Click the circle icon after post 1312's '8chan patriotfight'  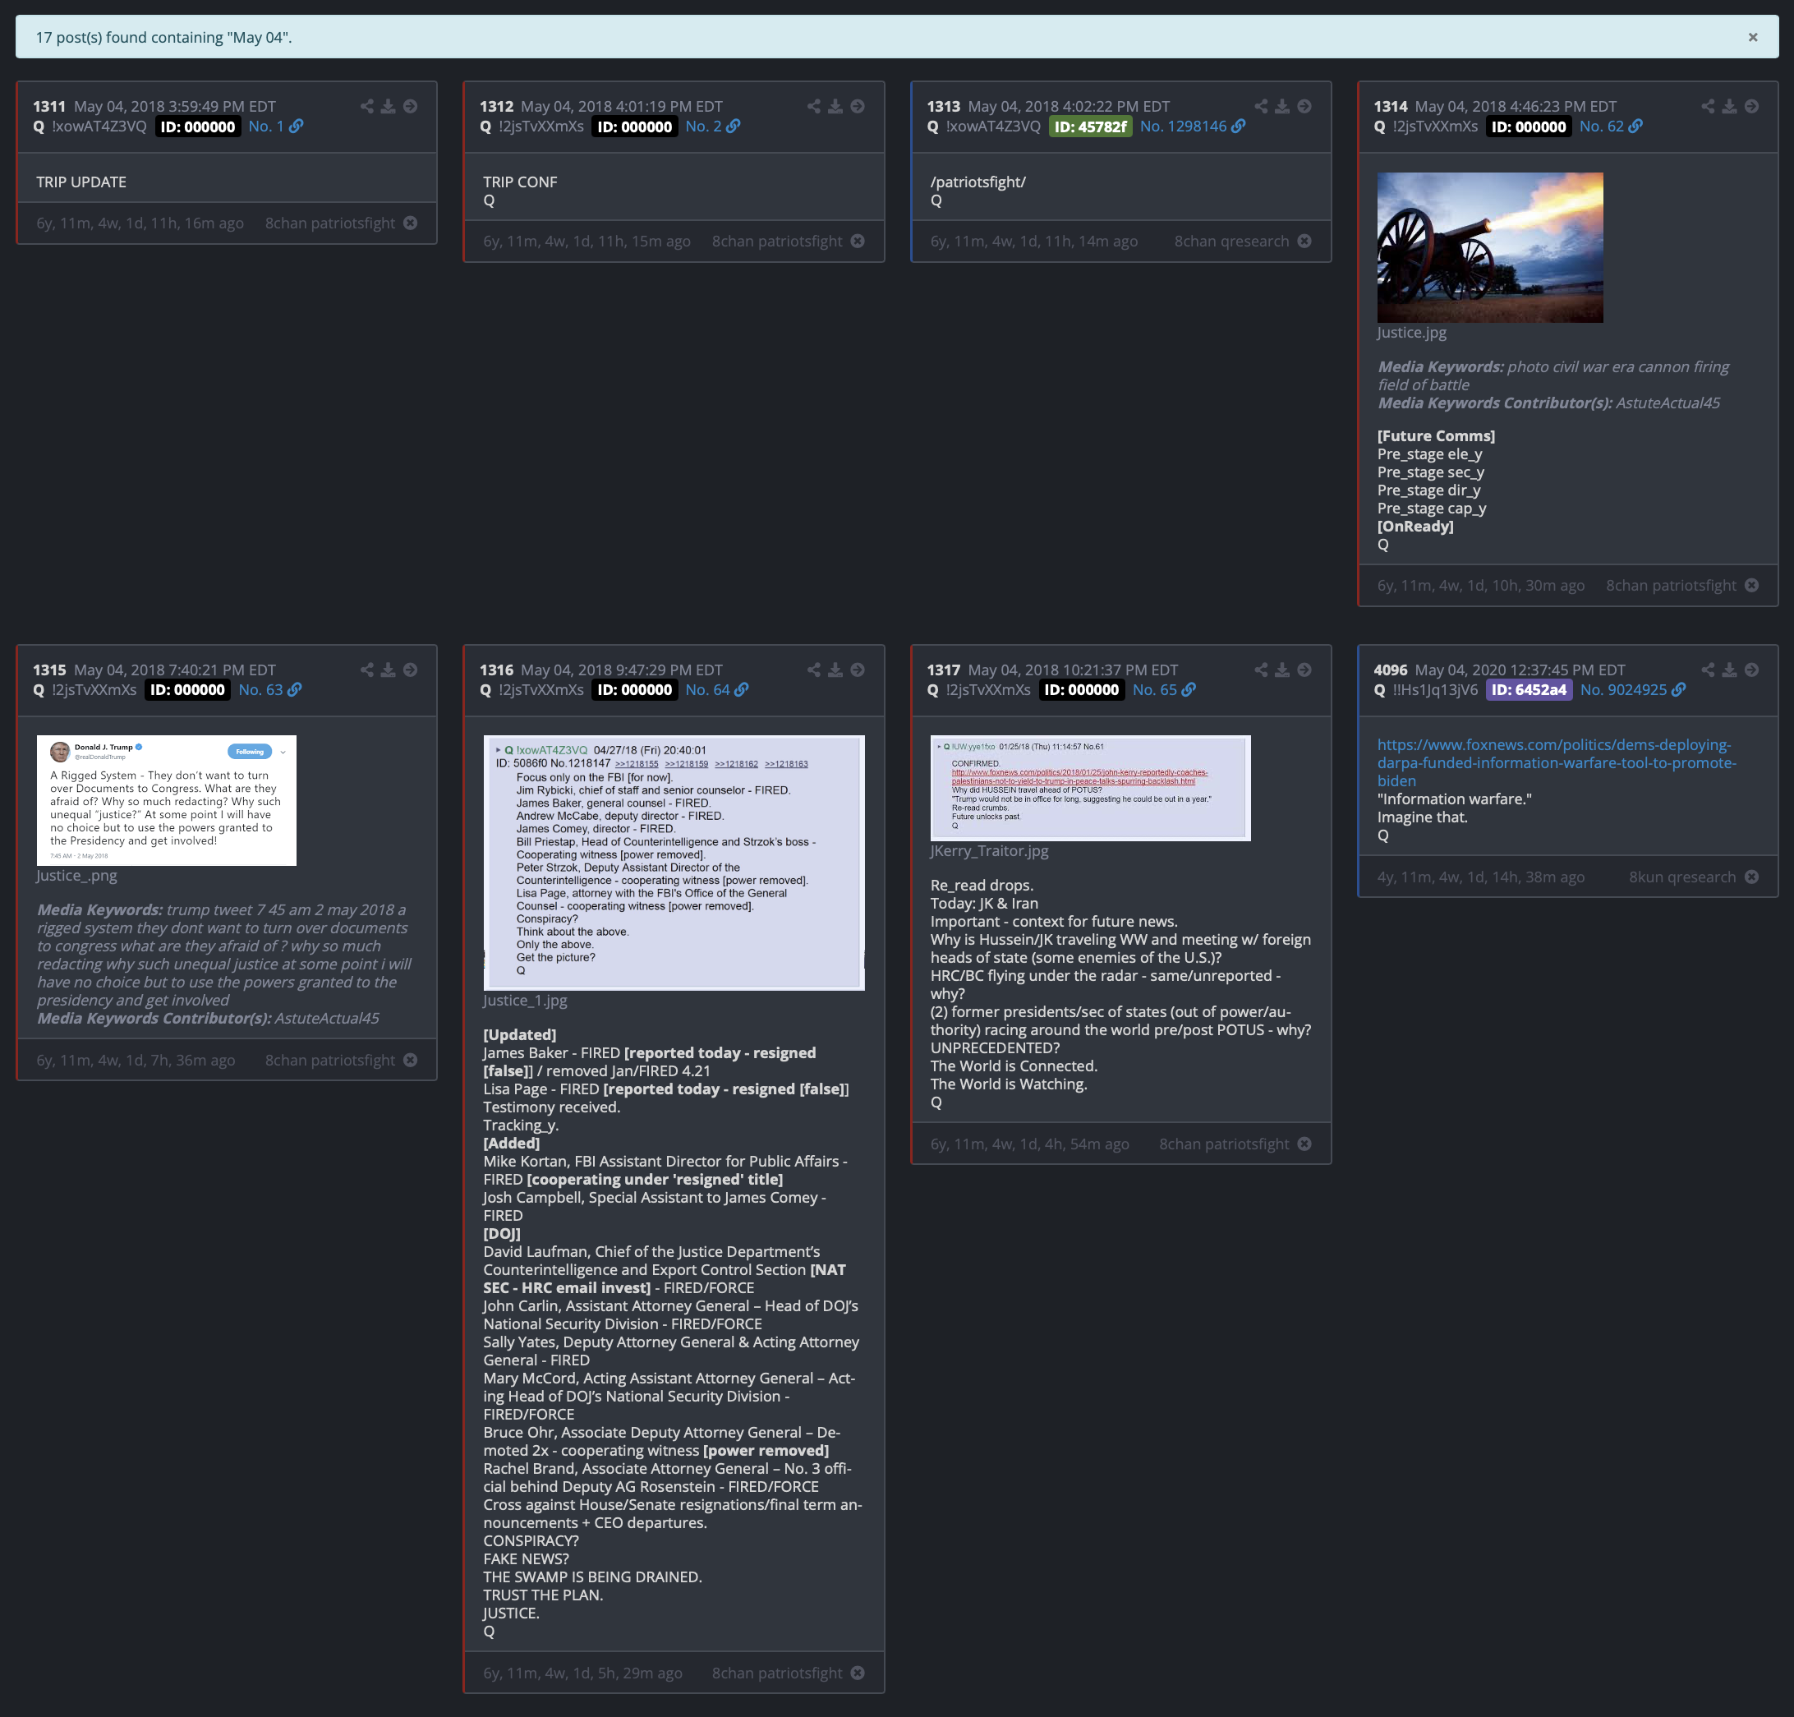[x=857, y=242]
